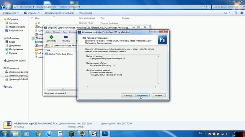Open Недавние места in sidebar
245x137 pixels.
click(17, 27)
